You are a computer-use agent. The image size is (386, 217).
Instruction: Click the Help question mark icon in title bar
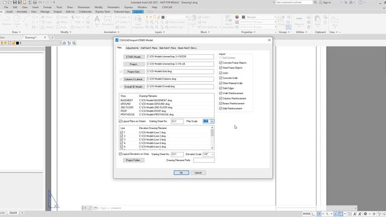pyautogui.click(x=361, y=2)
